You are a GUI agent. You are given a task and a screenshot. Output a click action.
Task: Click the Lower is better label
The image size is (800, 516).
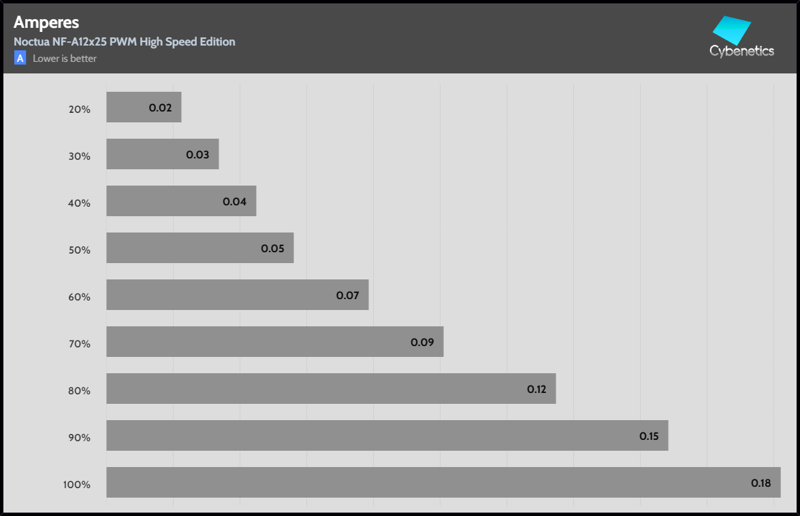pyautogui.click(x=65, y=58)
